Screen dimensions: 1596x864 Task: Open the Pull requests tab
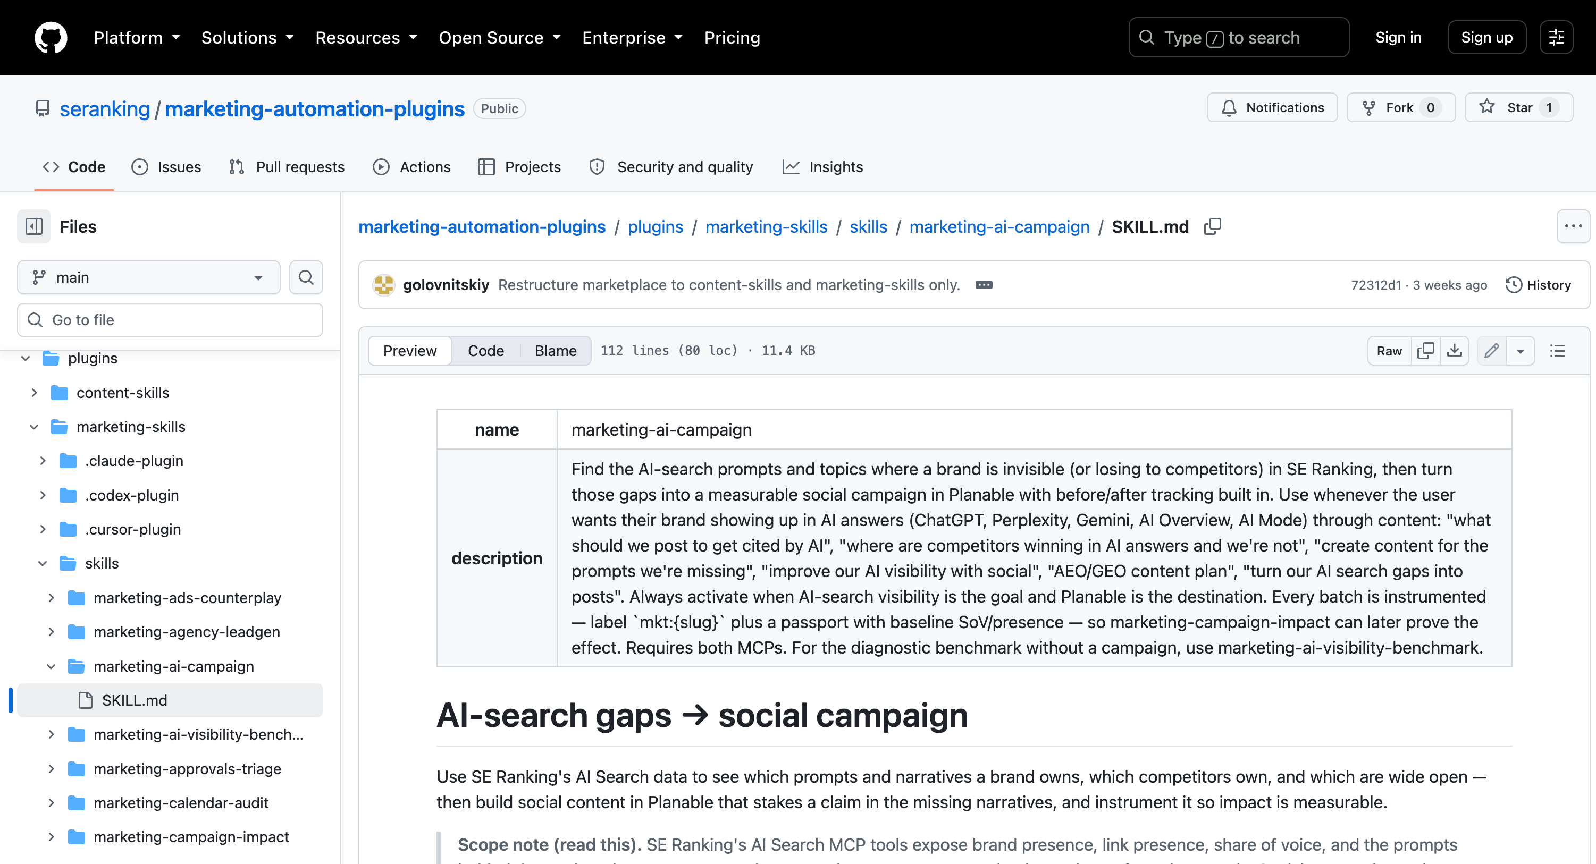[286, 167]
